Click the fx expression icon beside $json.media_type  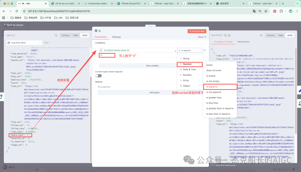click(101, 50)
